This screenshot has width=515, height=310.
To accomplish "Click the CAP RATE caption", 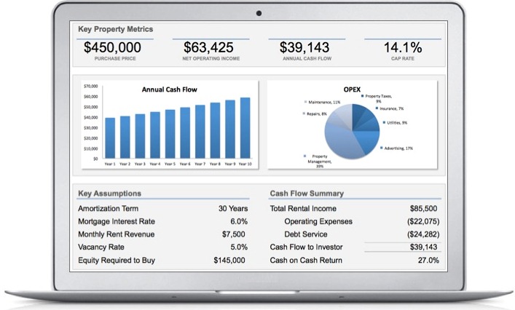I will click(x=403, y=58).
